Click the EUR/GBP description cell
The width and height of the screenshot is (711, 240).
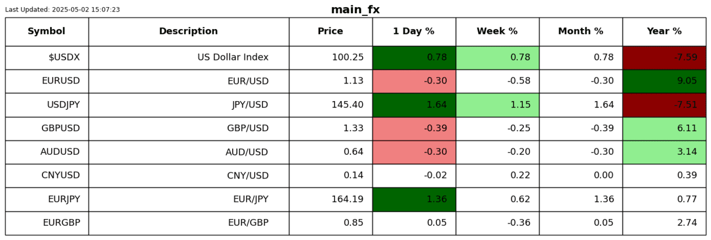click(248, 223)
